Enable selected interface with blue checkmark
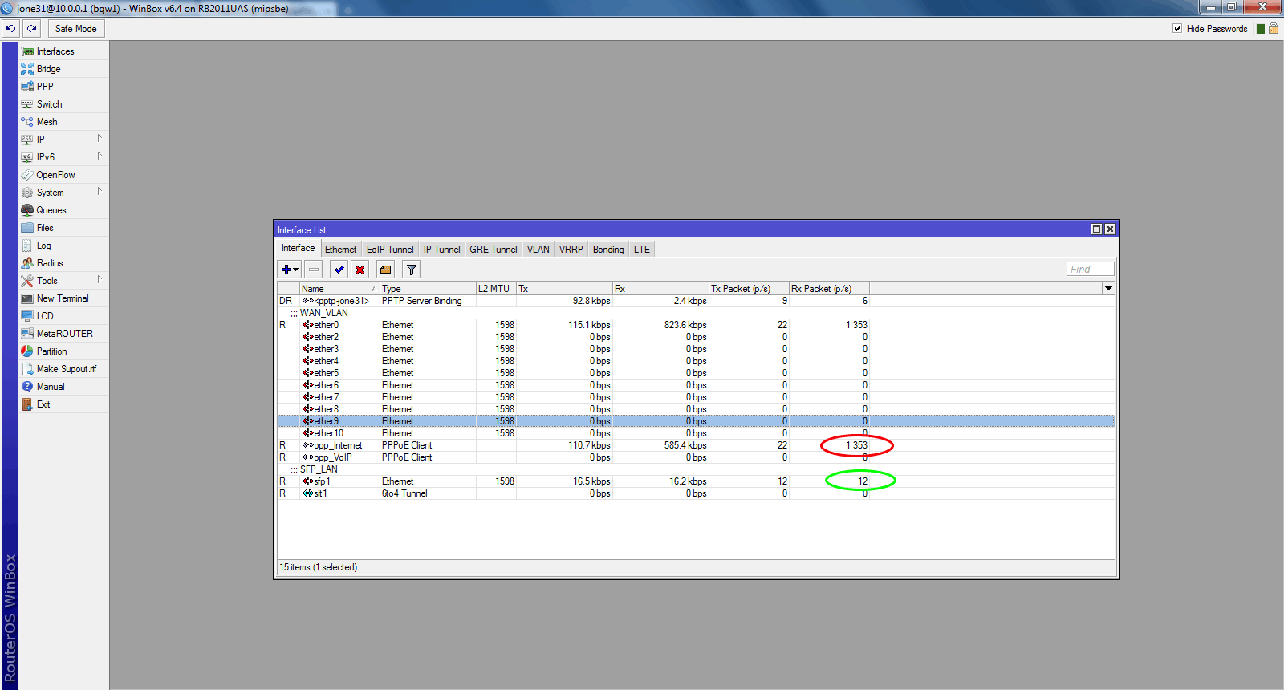Screen dimensions: 1284x690 pyautogui.click(x=339, y=270)
